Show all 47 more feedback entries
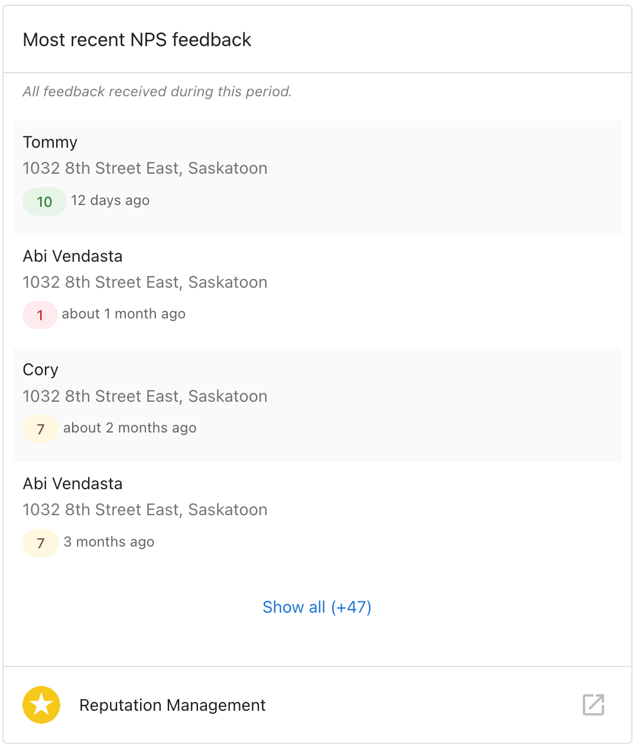Image resolution: width=636 pixels, height=748 pixels. point(317,607)
